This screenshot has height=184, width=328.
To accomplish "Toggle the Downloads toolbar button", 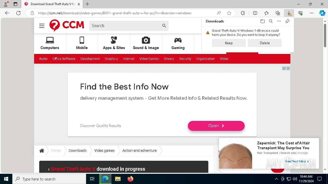I will click(289, 13).
